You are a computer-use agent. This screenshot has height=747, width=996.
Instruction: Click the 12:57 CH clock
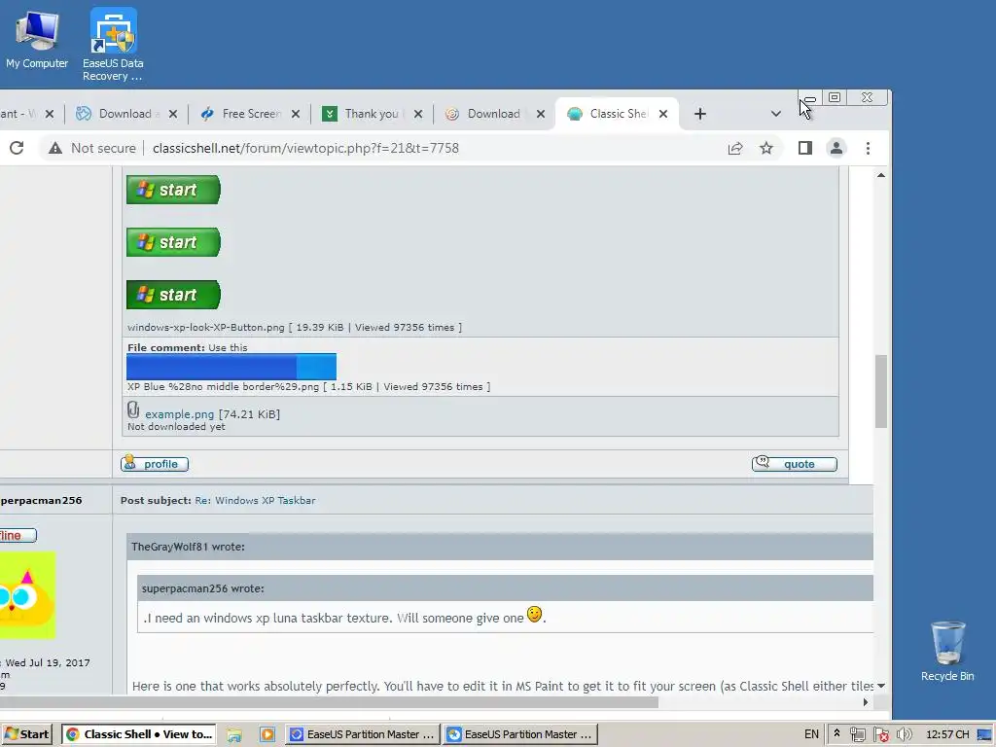(947, 734)
